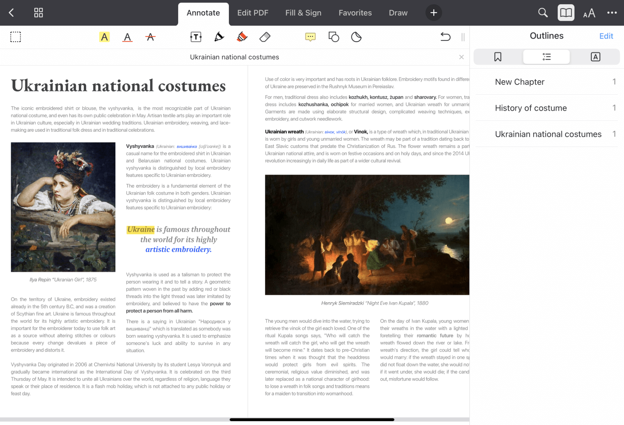This screenshot has height=425, width=624.
Task: Click the document title in the tab bar
Action: [234, 57]
